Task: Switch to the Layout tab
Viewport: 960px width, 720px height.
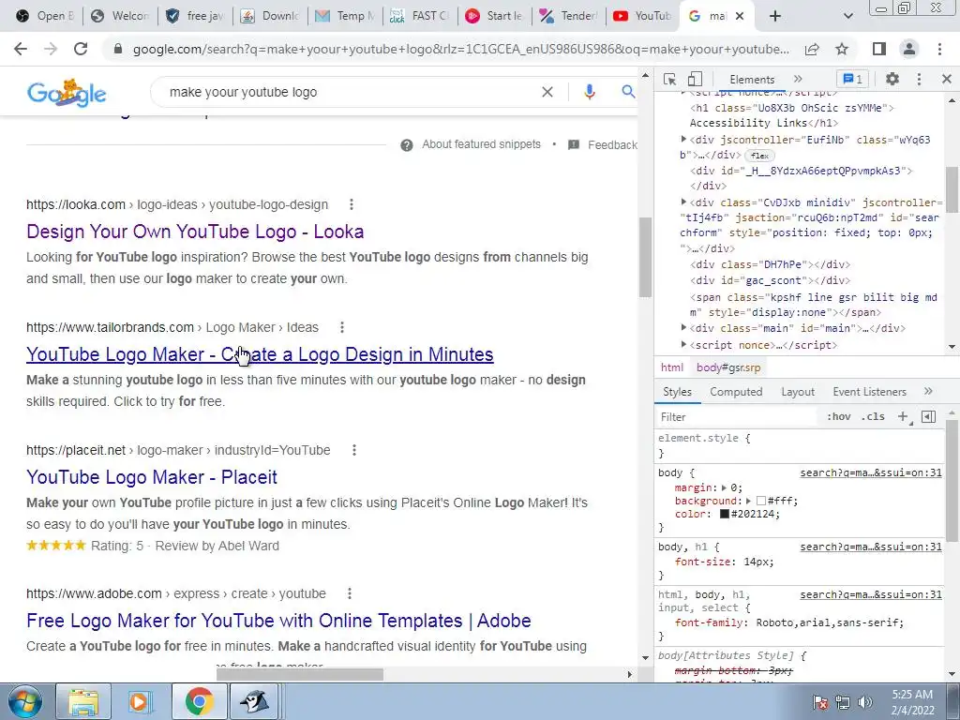Action: [798, 392]
